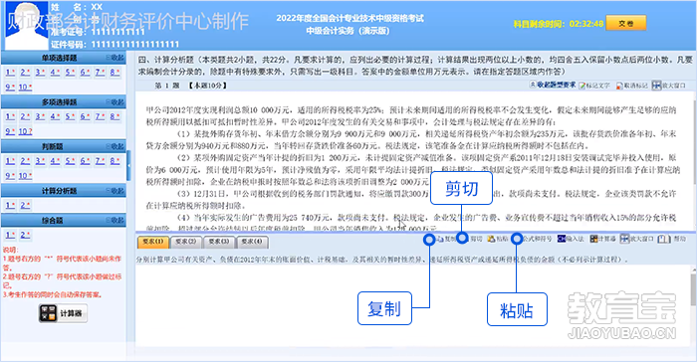Collapse the 判断题 section with 收起
The width and height of the screenshot is (697, 362).
pos(116,146)
